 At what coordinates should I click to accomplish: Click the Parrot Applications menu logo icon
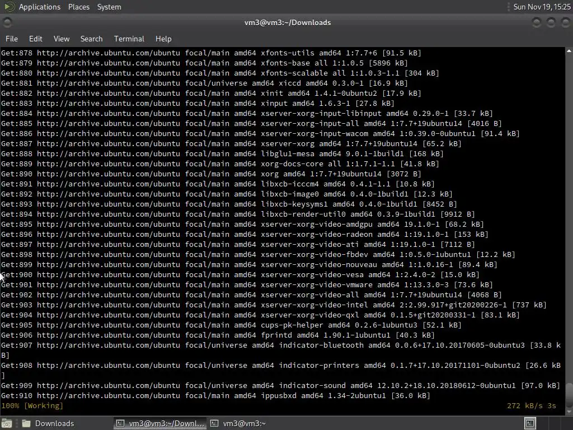(x=10, y=7)
